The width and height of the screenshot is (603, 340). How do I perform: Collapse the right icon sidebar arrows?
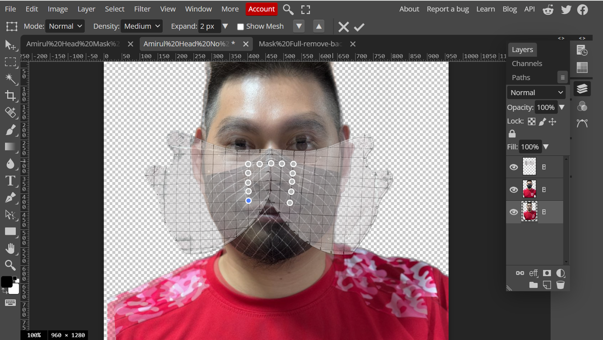pyautogui.click(x=582, y=38)
